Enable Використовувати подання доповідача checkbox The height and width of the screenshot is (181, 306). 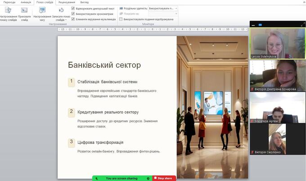point(121,19)
